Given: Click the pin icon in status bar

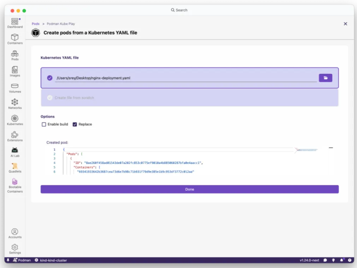Looking at the screenshot, I should pos(8,260).
